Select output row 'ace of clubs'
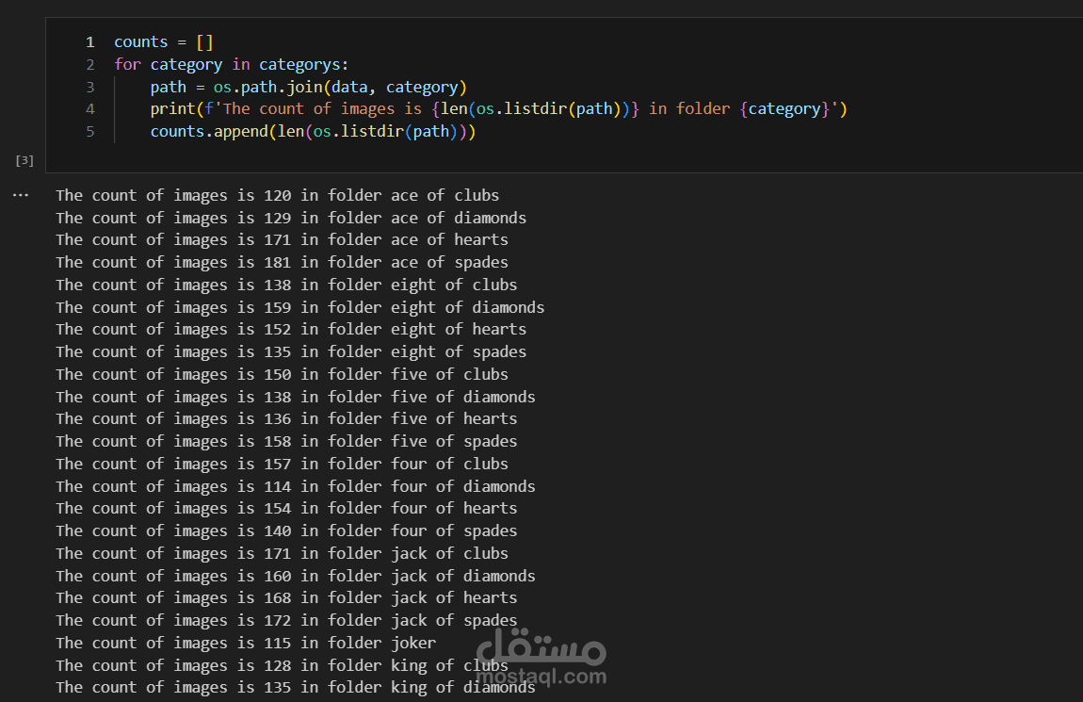This screenshot has width=1083, height=702. pos(278,196)
